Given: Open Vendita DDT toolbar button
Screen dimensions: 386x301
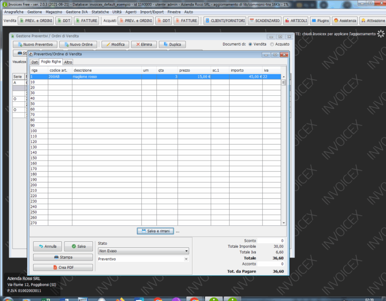Looking at the screenshot, I should coord(64,21).
